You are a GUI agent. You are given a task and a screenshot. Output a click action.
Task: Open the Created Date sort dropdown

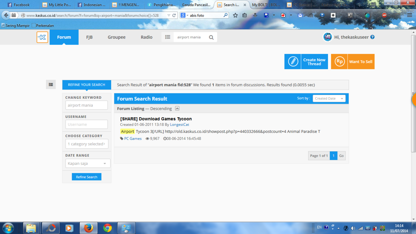329,98
